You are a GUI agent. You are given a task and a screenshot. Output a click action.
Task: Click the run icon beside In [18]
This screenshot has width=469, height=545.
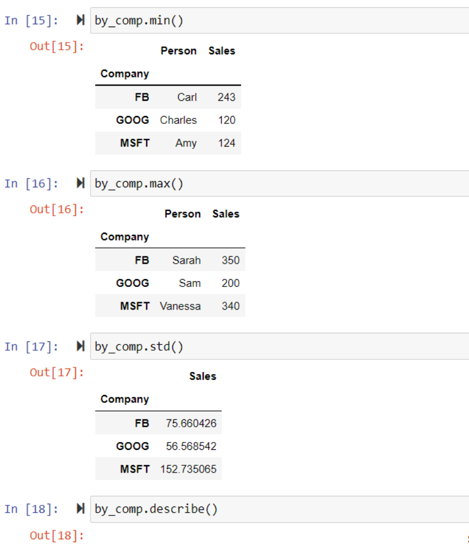pos(80,508)
